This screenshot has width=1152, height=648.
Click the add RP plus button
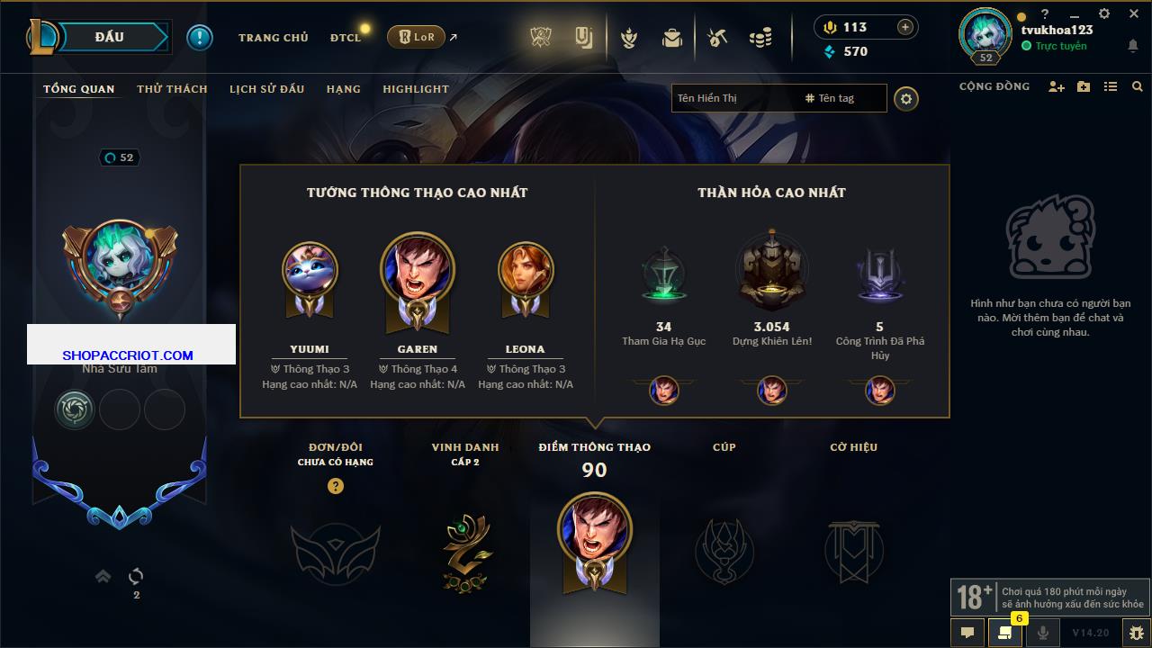pos(905,27)
